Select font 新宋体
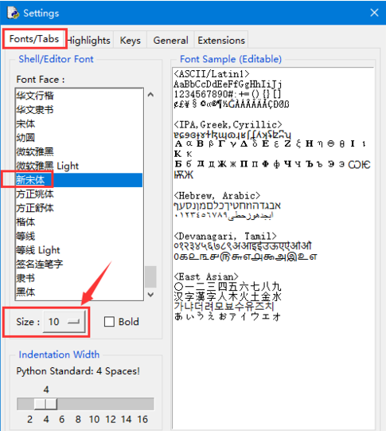The height and width of the screenshot is (431, 386). point(79,180)
